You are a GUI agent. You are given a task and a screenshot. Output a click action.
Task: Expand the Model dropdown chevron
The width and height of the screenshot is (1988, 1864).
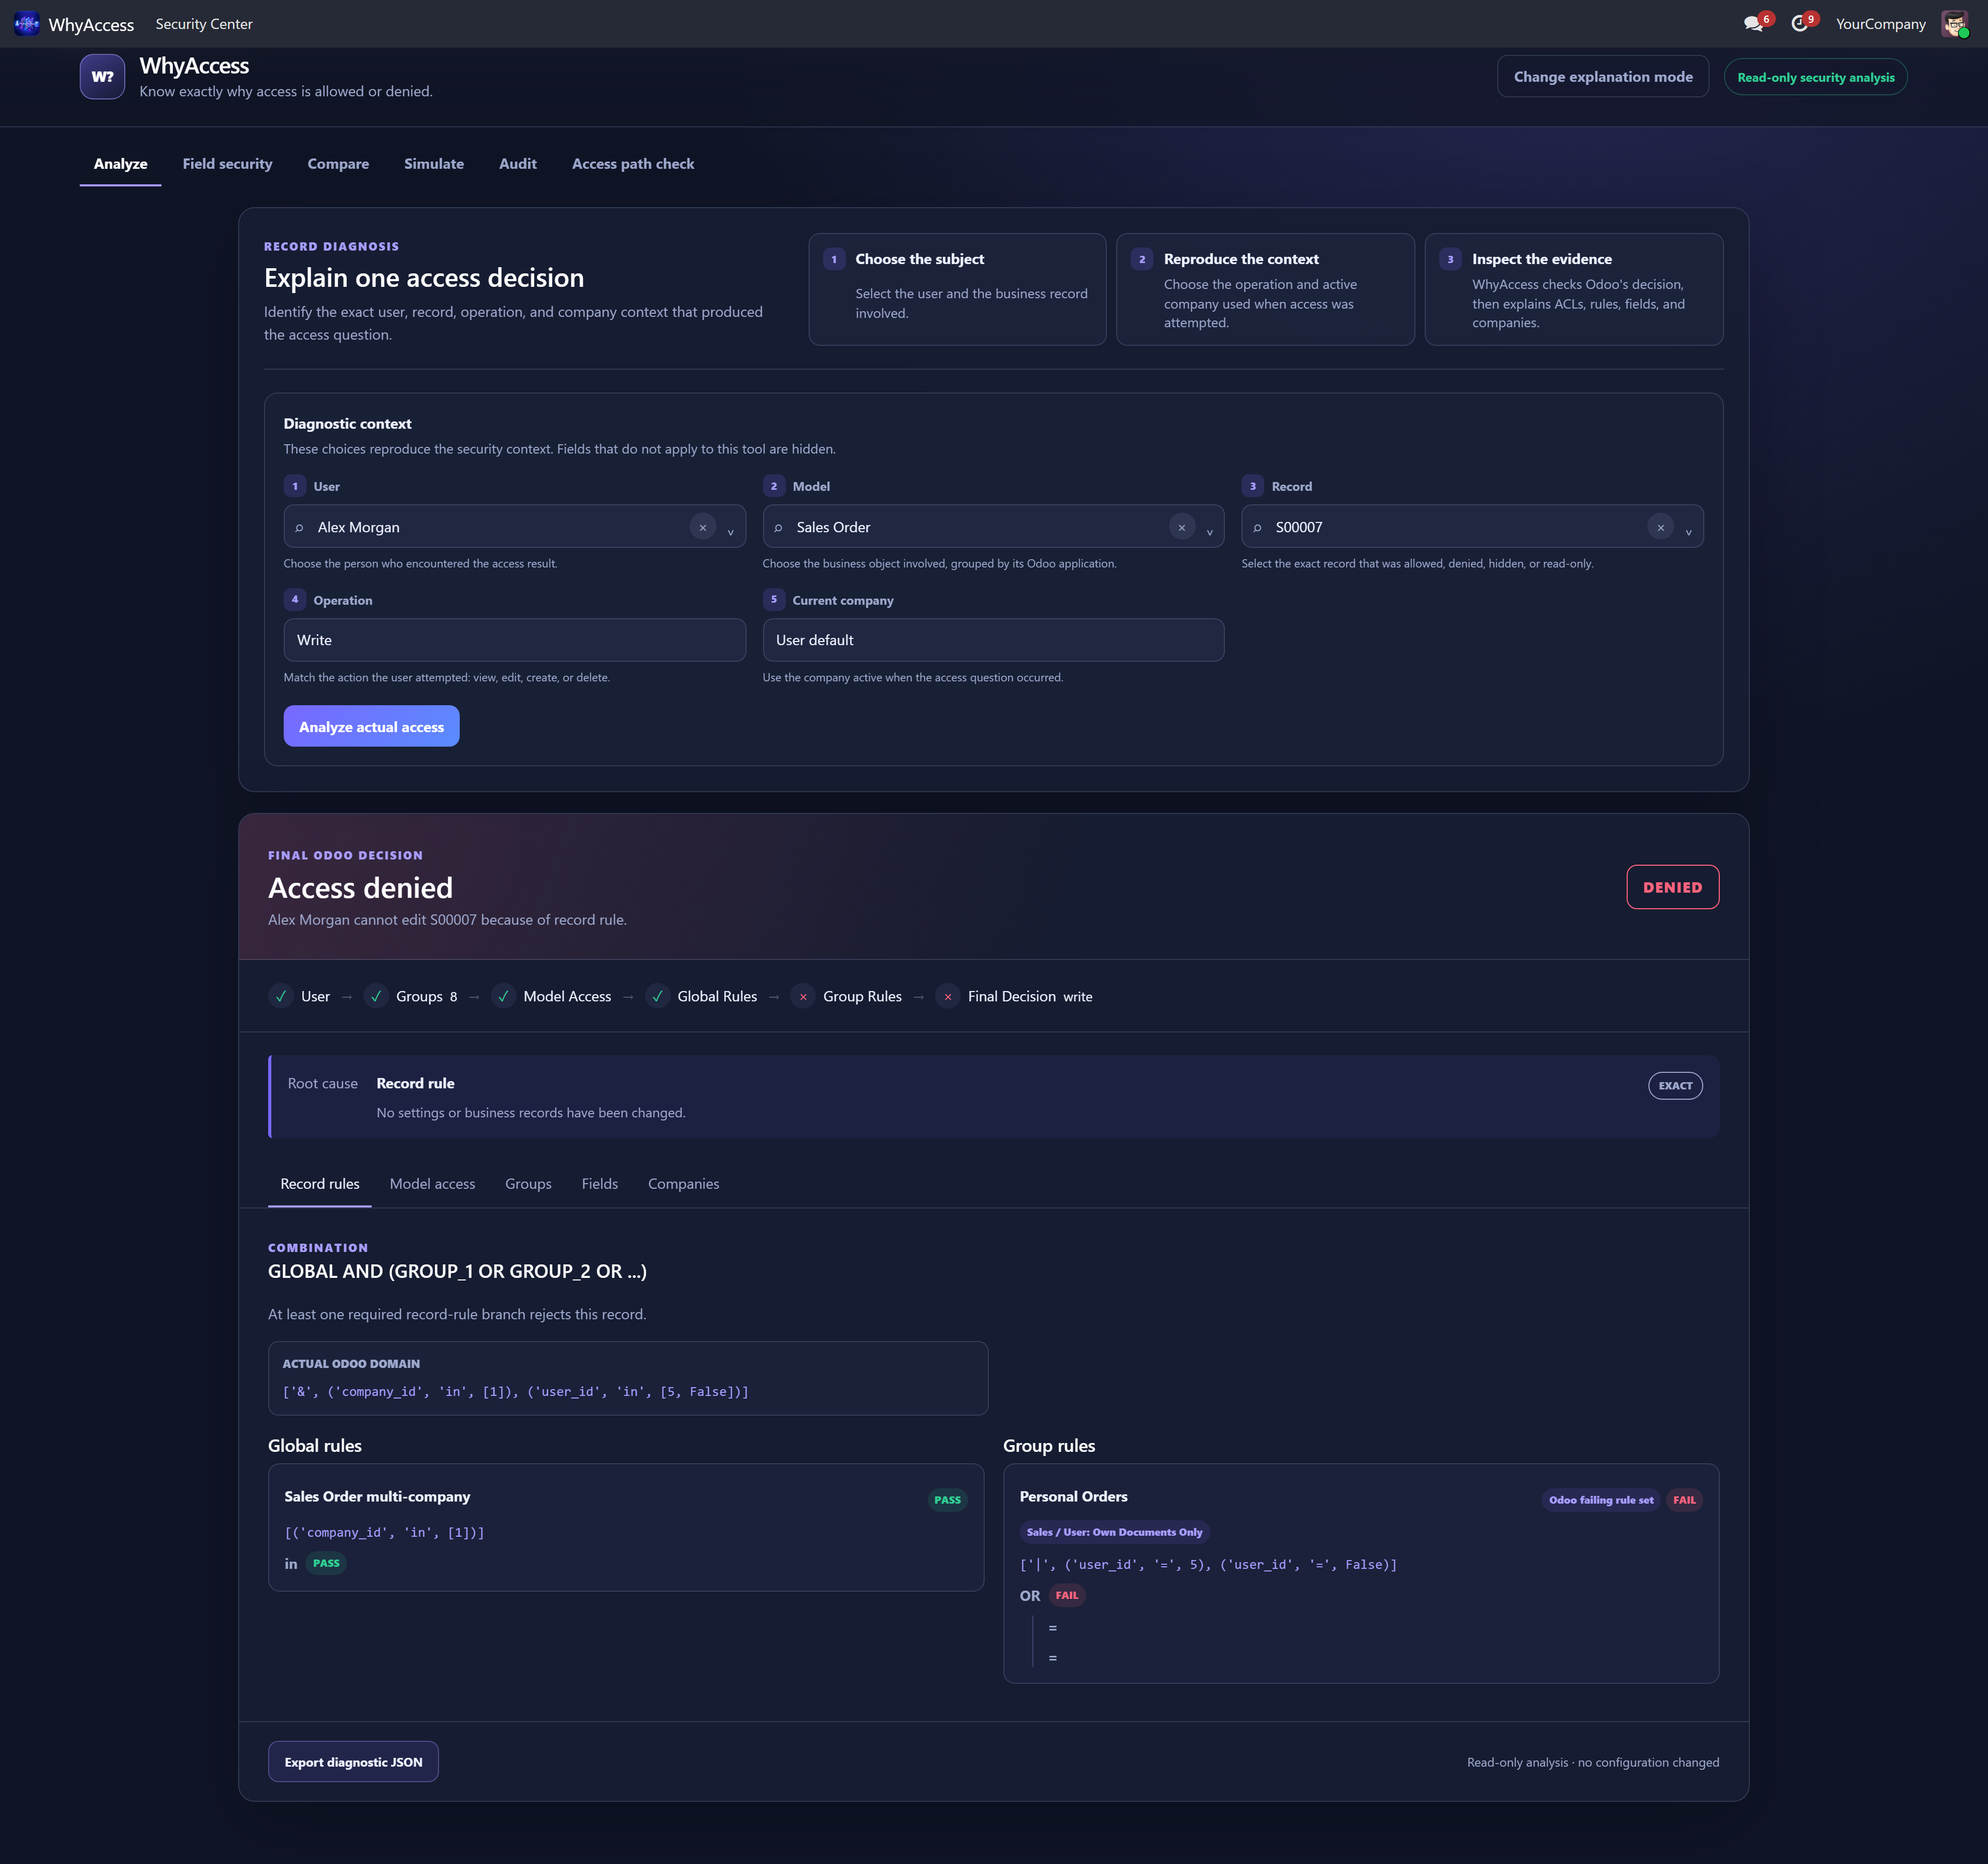point(1210,532)
